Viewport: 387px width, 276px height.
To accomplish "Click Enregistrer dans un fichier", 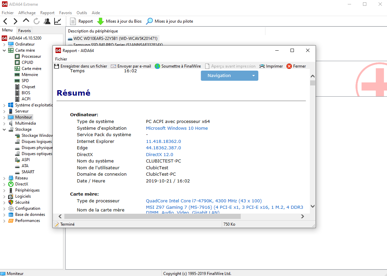I will coord(81,66).
